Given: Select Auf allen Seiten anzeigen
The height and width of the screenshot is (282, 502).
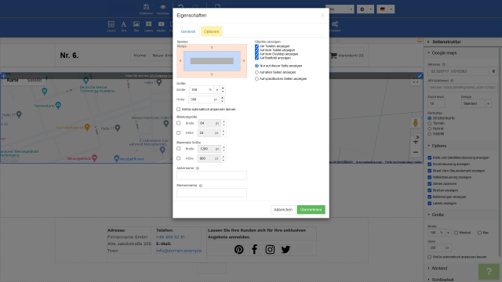Looking at the screenshot, I should click(256, 73).
